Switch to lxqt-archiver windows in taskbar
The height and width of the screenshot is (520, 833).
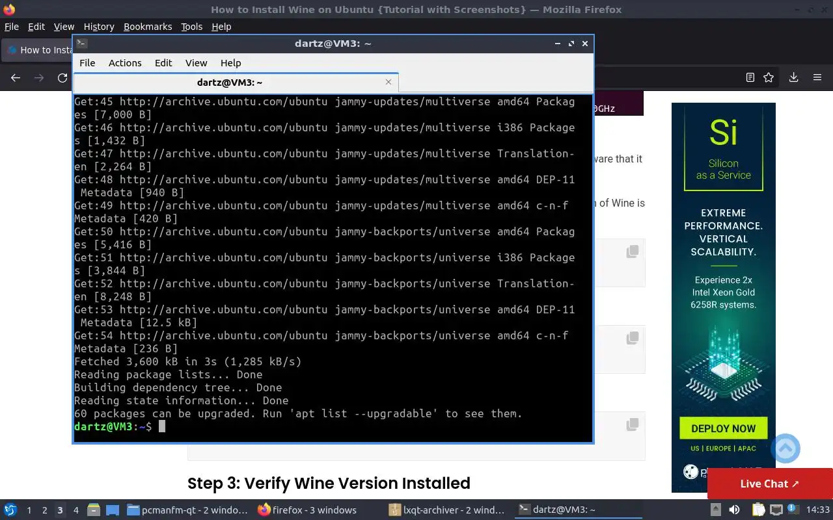(446, 510)
